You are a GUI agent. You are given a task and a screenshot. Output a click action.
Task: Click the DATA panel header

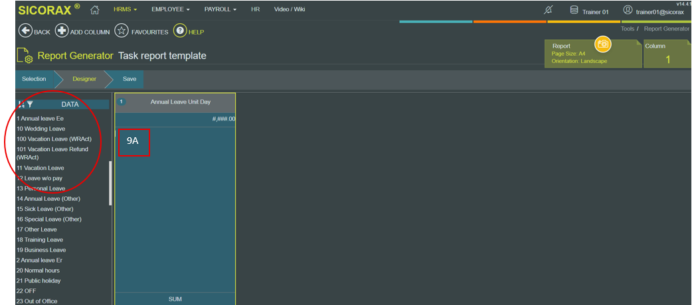click(x=62, y=105)
